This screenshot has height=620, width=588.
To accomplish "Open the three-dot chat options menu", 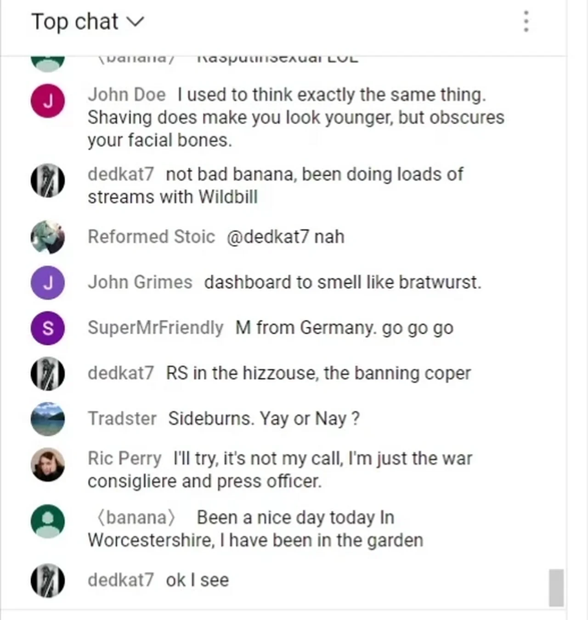I will (526, 22).
